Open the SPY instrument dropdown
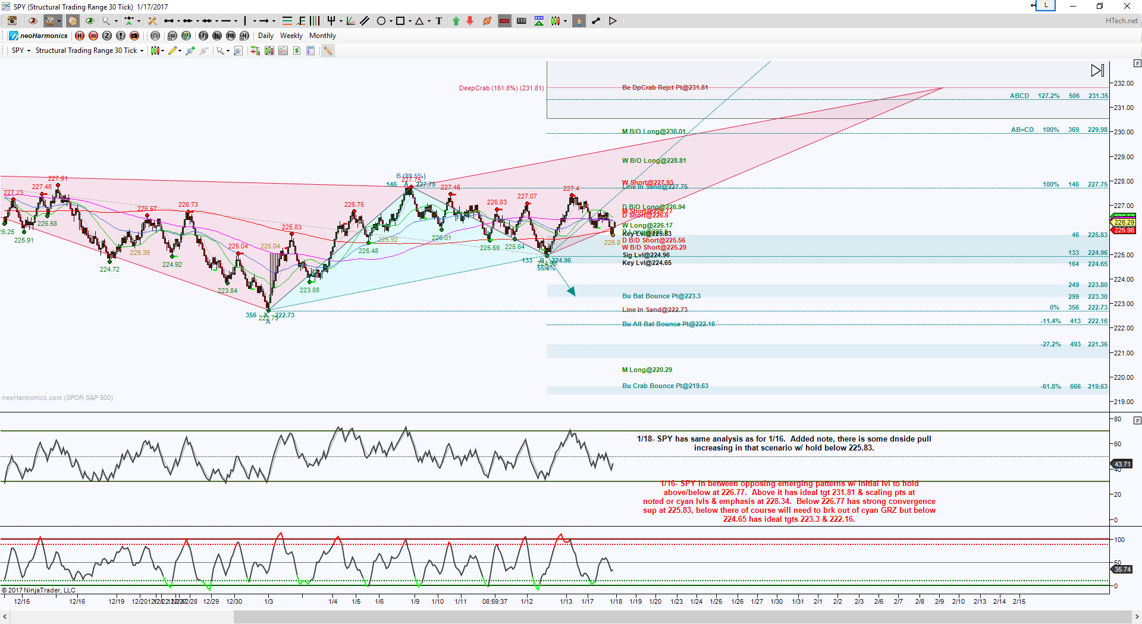The image size is (1142, 624). coord(21,51)
